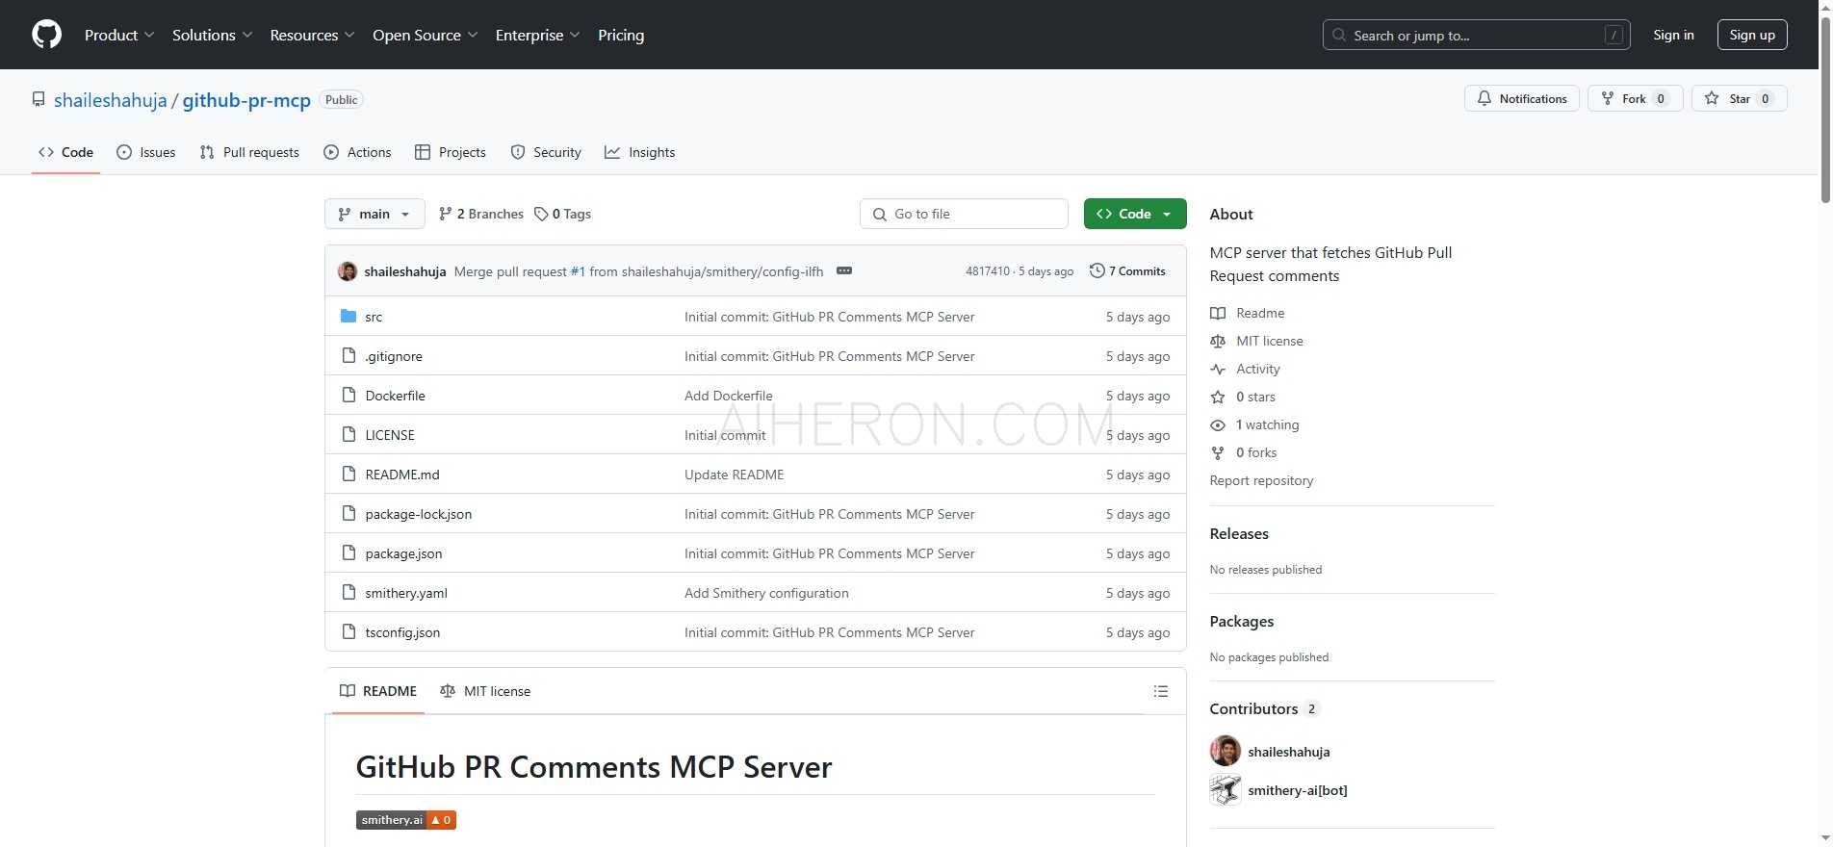Focus the Go to file field
The width and height of the screenshot is (1833, 847).
(964, 214)
